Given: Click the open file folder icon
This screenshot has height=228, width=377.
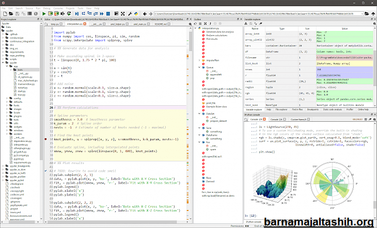Looking at the screenshot, I should pyautogui.click(x=11, y=14).
